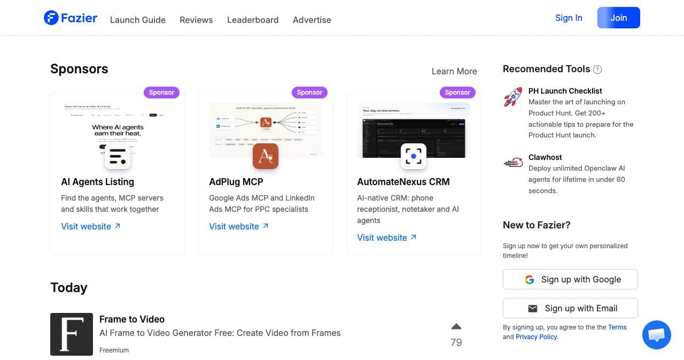Click the Sign up with Email button
Image resolution: width=684 pixels, height=360 pixels.
coord(570,308)
